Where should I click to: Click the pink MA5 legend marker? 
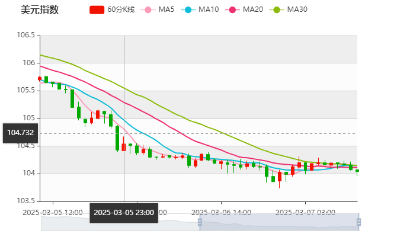coord(148,10)
